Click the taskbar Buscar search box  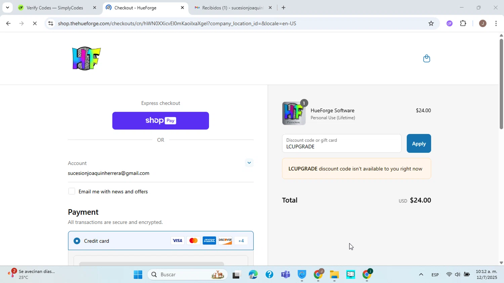pyautogui.click(x=187, y=275)
